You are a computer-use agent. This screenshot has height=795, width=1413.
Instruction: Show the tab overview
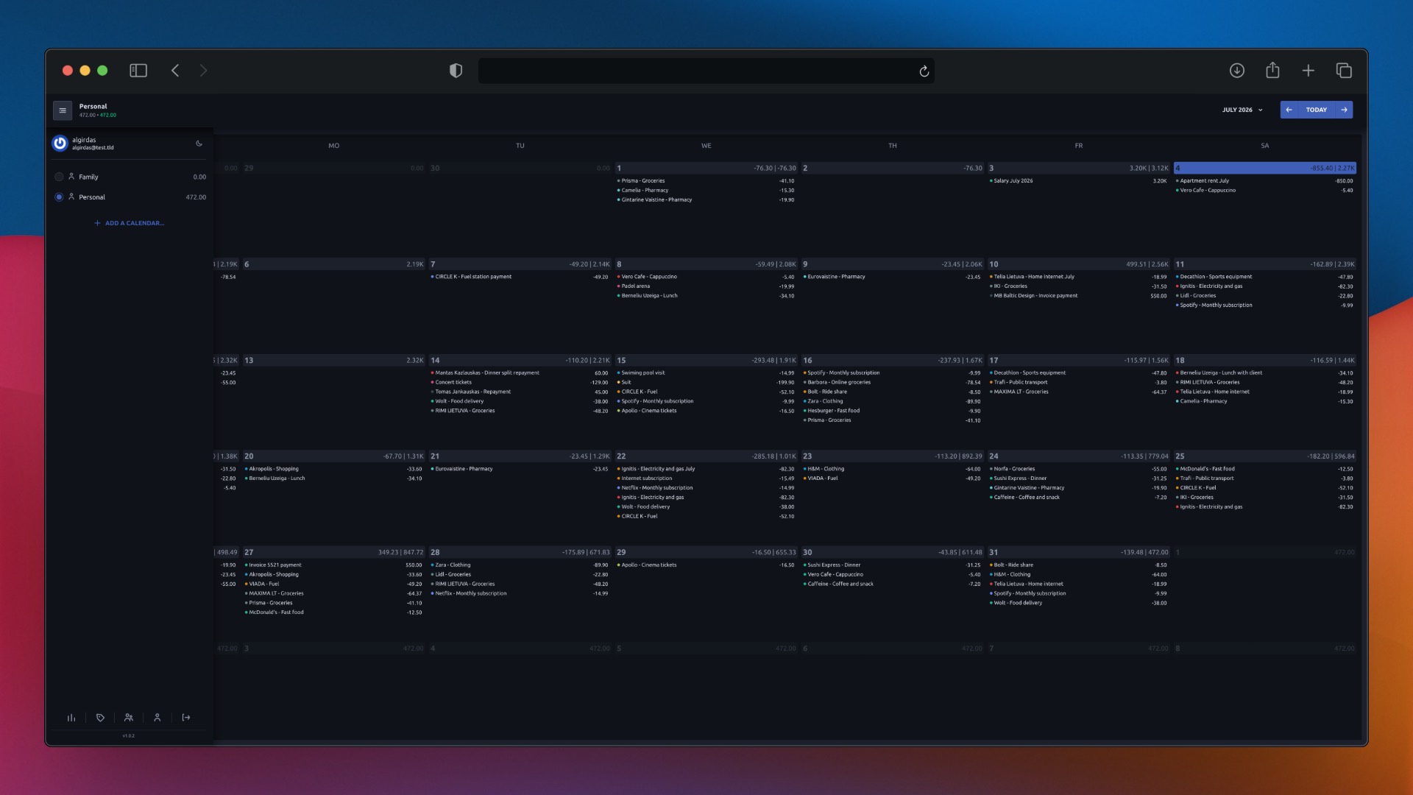(x=1344, y=71)
